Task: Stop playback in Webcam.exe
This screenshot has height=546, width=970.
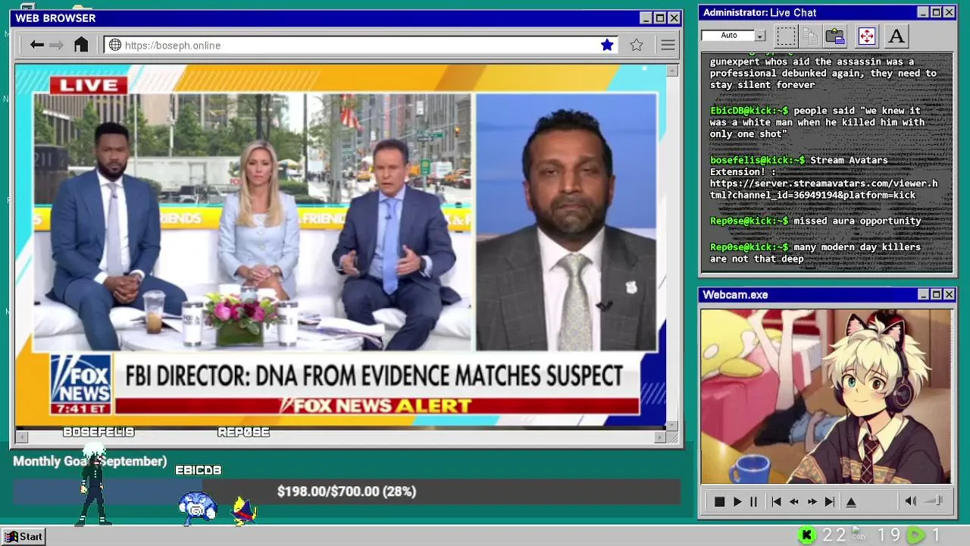Action: tap(719, 501)
